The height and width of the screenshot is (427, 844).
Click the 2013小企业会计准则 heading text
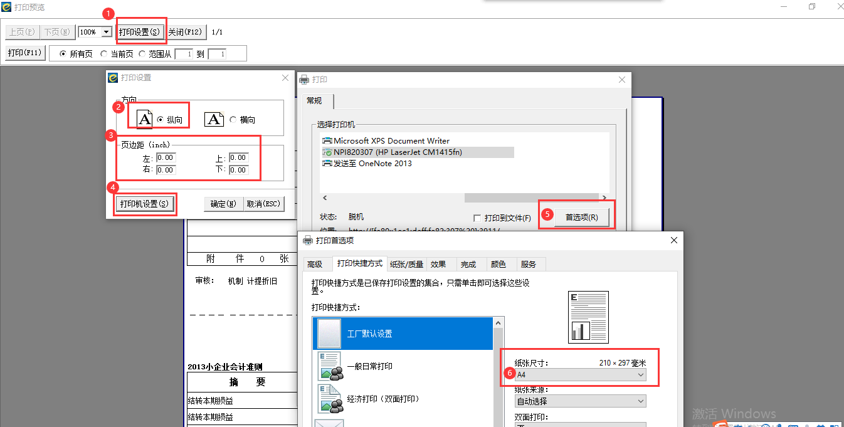click(x=224, y=367)
